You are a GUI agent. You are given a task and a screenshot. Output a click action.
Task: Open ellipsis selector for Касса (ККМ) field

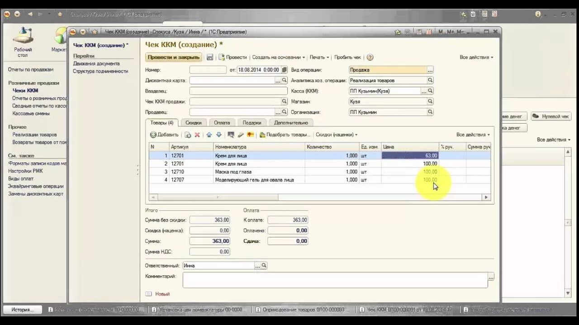click(424, 91)
